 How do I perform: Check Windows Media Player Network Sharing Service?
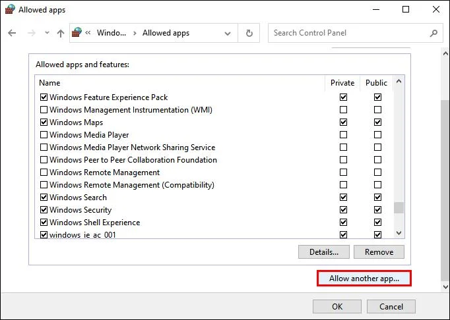pos(44,147)
